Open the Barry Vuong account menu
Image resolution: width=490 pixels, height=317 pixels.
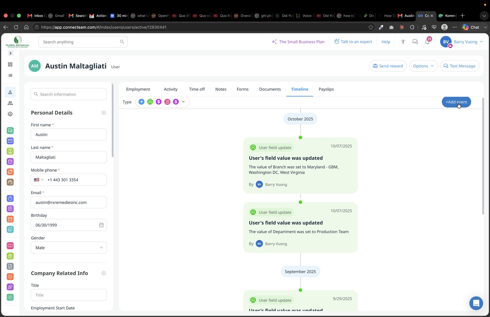tap(462, 42)
